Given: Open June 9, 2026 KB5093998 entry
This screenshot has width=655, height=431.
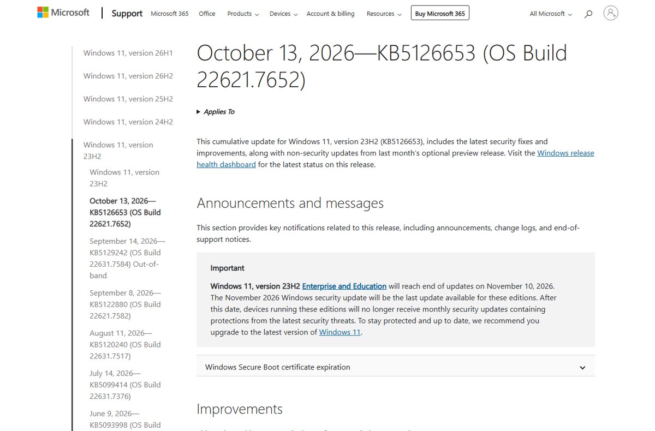Looking at the screenshot, I should tap(125, 419).
